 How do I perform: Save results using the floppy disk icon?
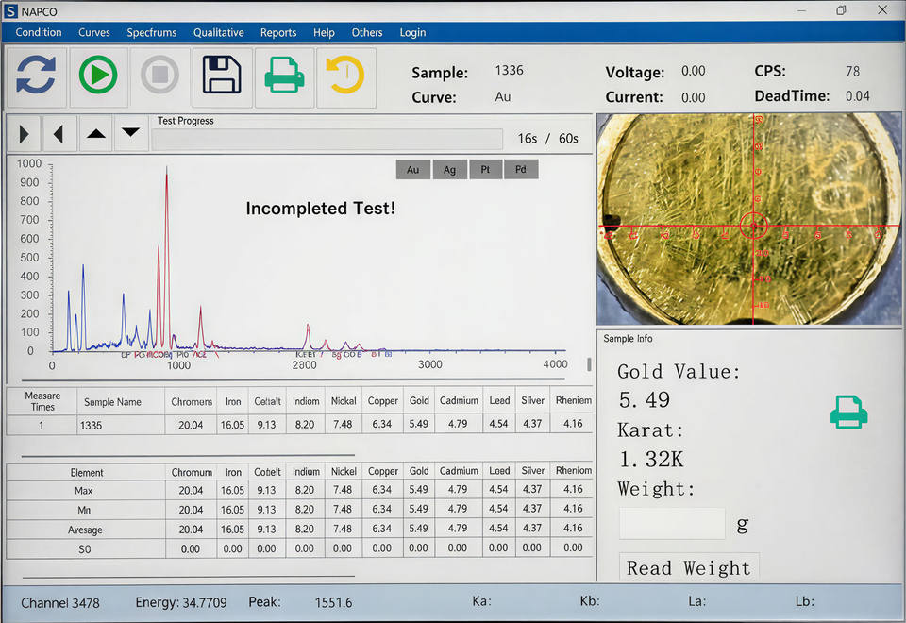pos(222,76)
